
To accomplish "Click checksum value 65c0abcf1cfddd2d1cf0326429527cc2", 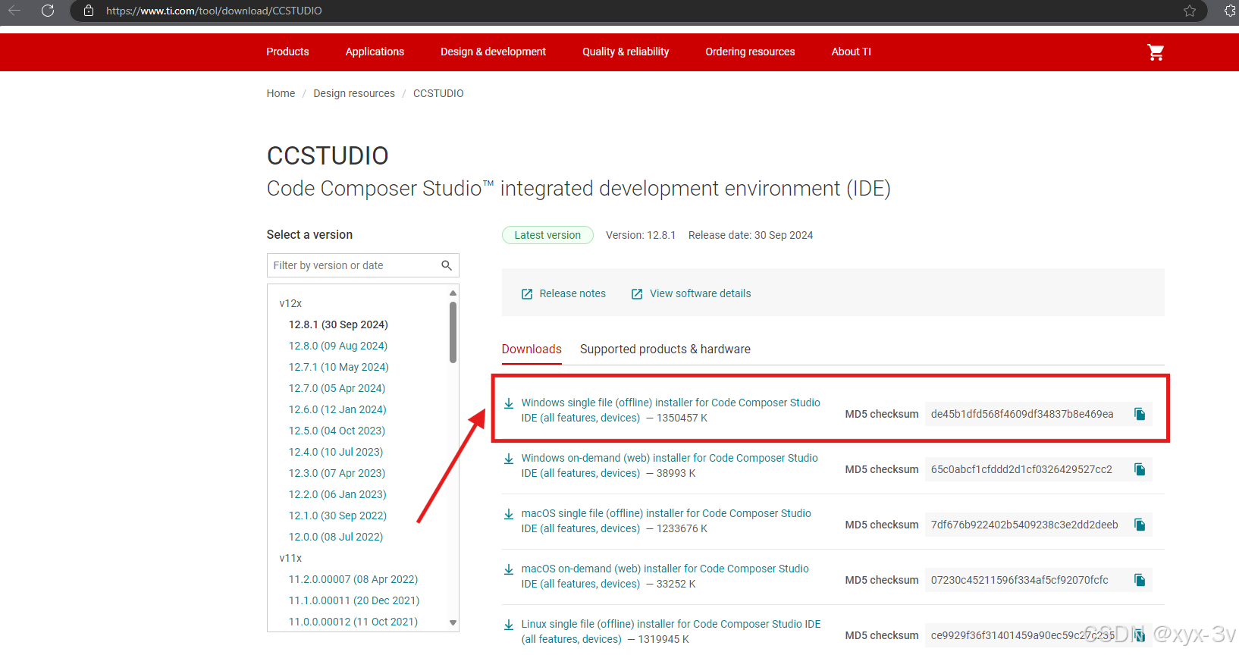I will 1021,469.
